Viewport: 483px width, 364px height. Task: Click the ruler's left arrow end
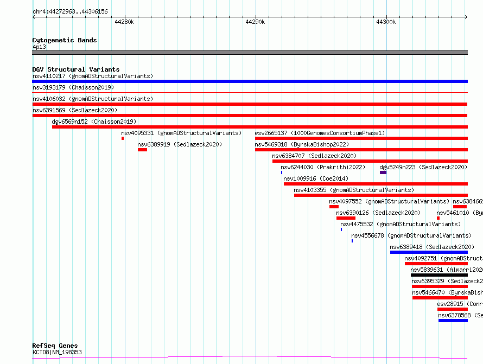tap(34, 17)
